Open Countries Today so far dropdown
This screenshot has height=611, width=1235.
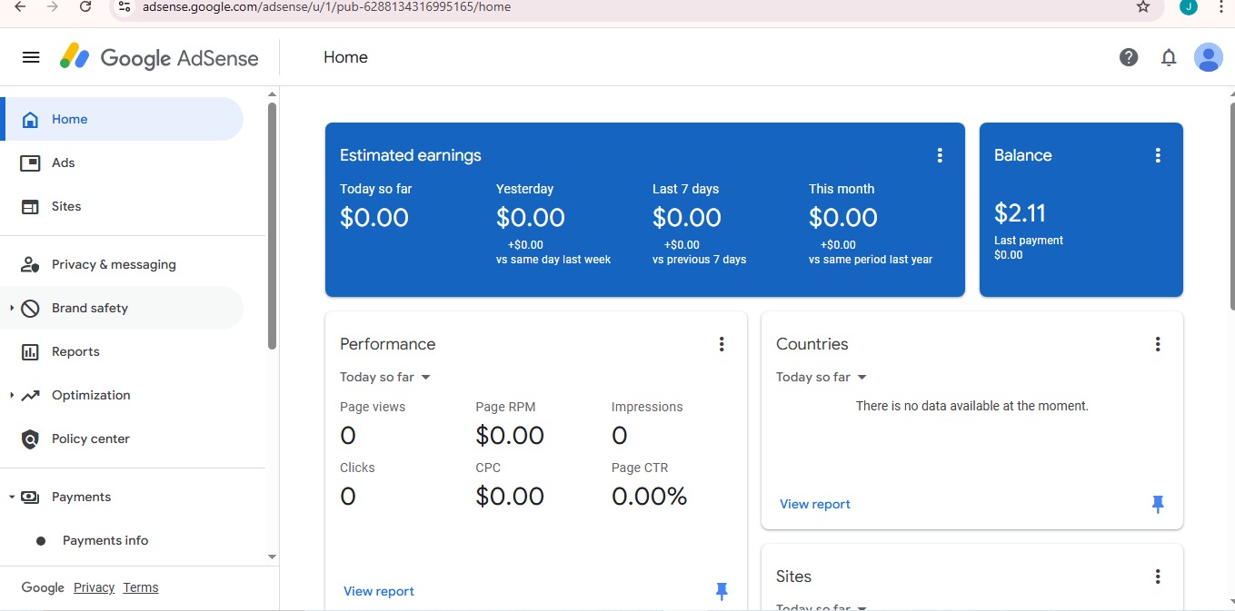(822, 377)
